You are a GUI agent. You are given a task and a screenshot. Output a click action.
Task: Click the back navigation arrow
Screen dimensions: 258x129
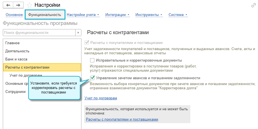coord(8,5)
